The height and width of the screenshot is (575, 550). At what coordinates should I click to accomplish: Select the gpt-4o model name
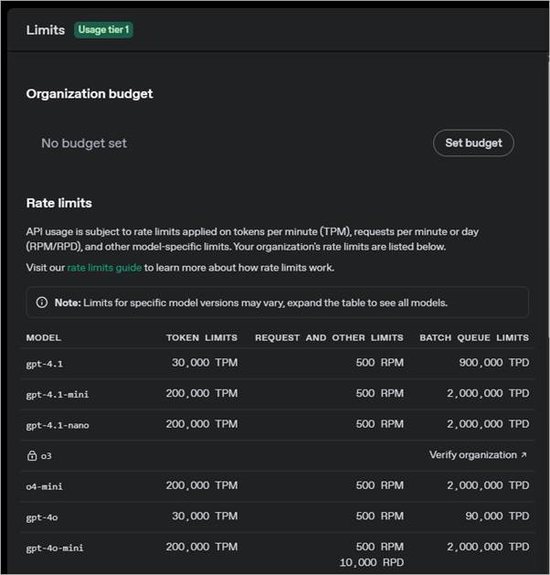pos(42,517)
